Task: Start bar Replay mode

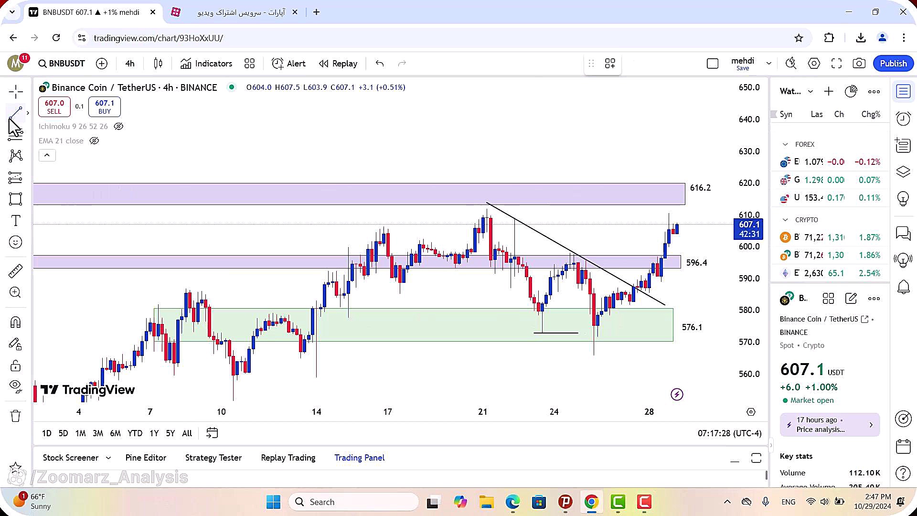Action: click(x=338, y=64)
